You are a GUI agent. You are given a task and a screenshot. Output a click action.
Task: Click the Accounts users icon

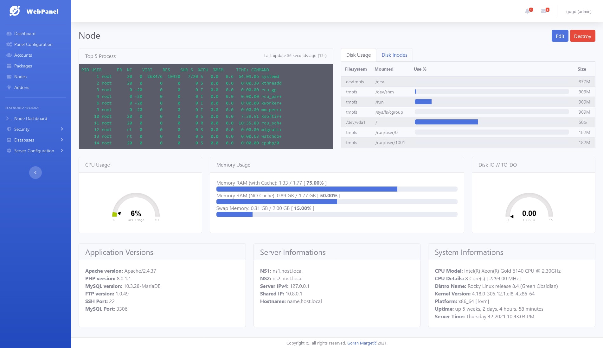[x=9, y=55]
